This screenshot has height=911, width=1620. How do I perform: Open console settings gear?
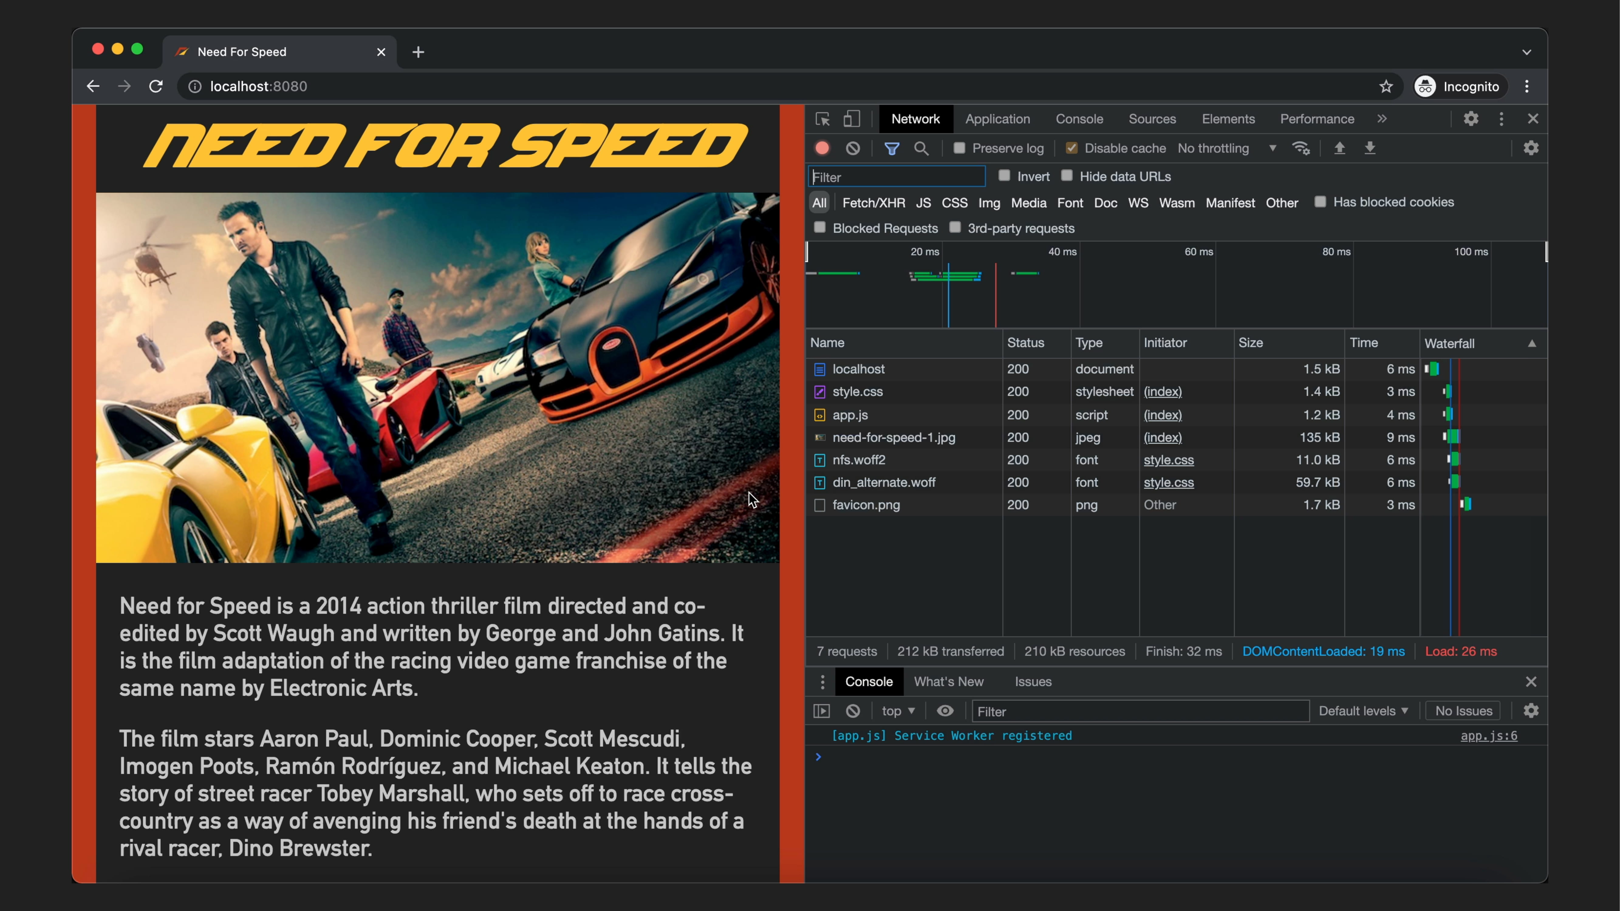(1531, 711)
